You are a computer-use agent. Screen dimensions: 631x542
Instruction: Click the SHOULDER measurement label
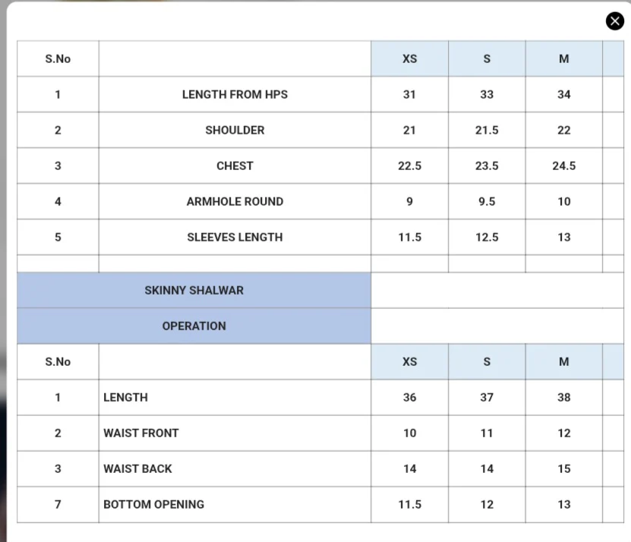(235, 130)
